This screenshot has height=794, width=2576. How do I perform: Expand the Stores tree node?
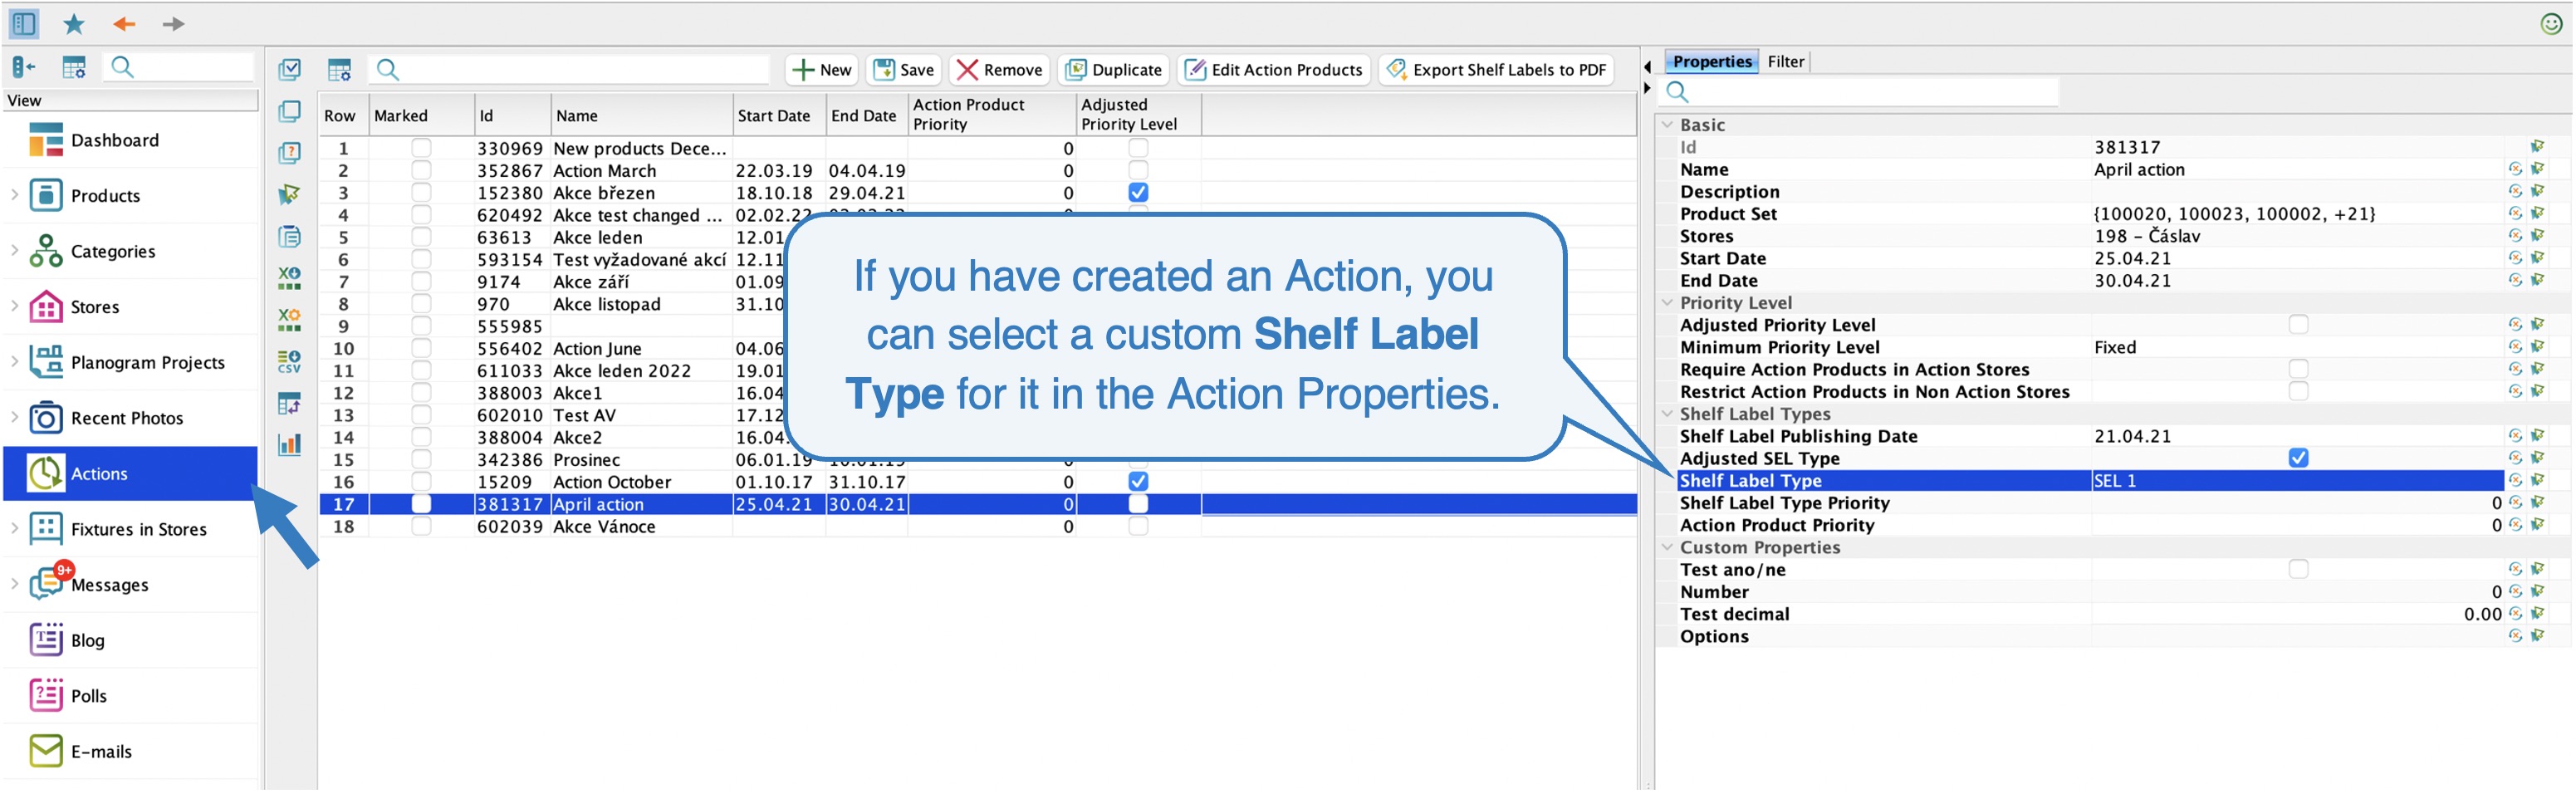pos(14,305)
